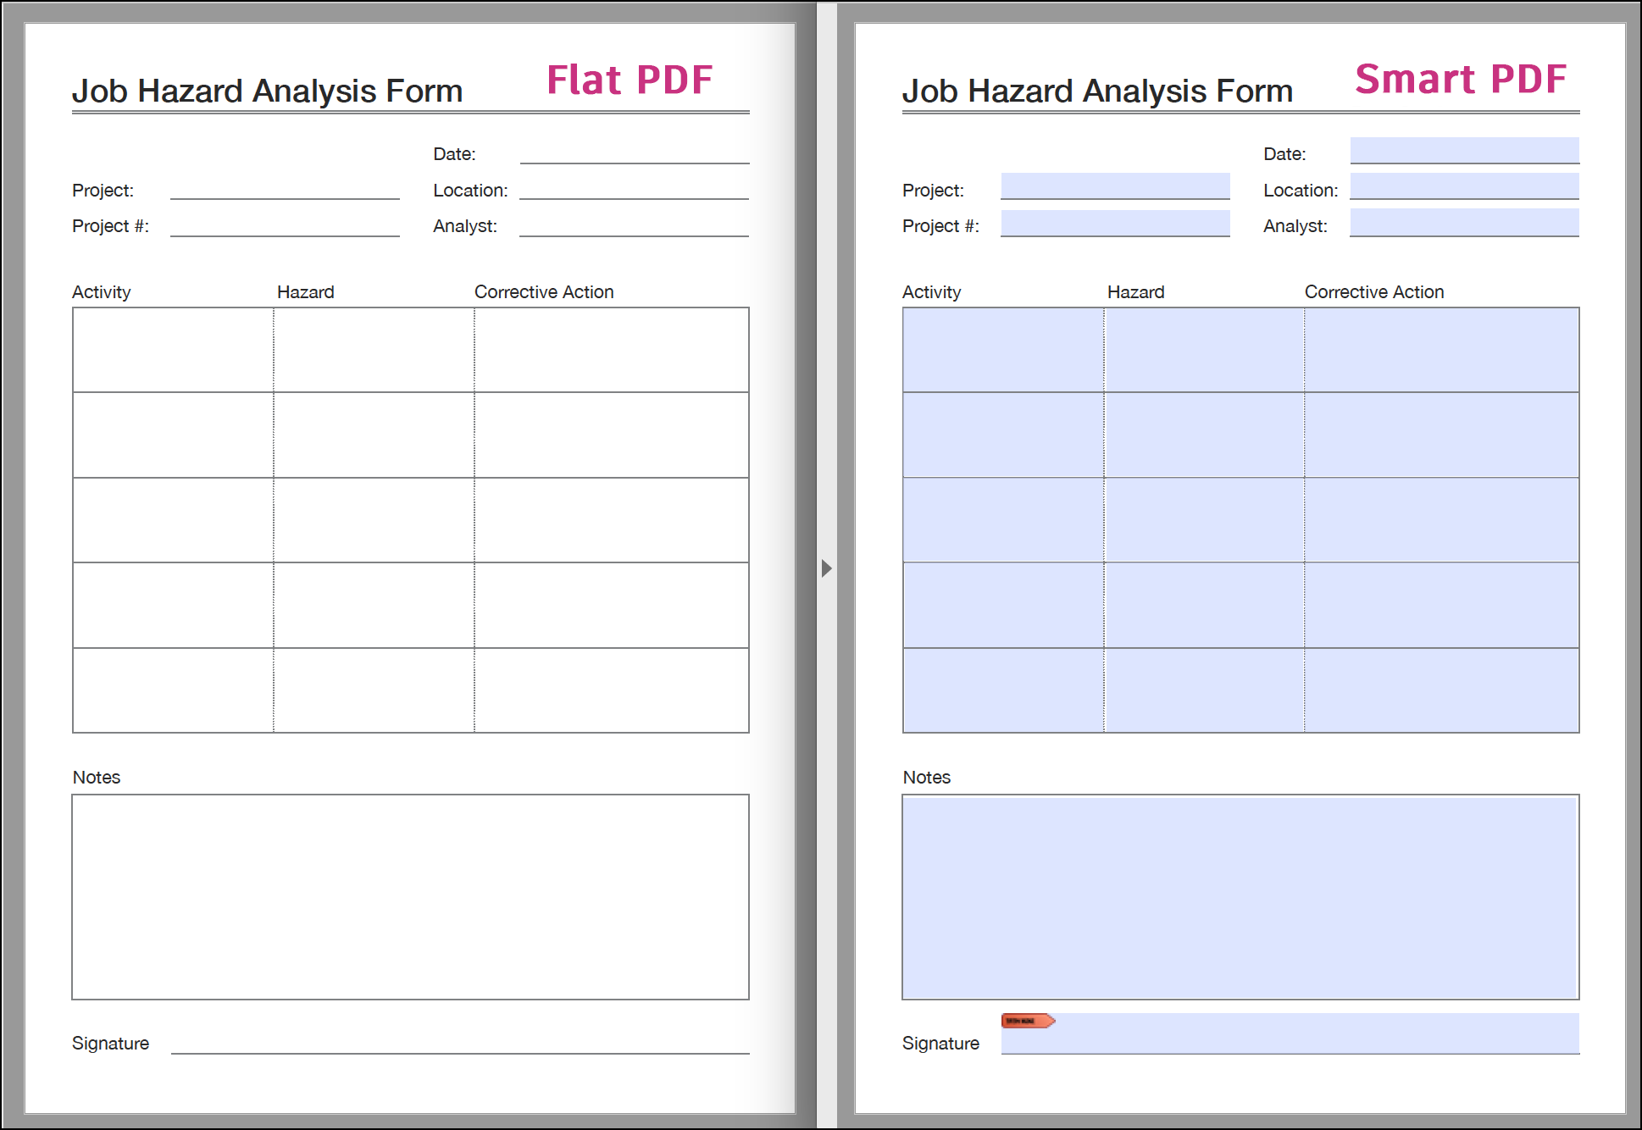This screenshot has width=1642, height=1130.
Task: Click the Flat PDF Notes box
Action: pos(410,897)
